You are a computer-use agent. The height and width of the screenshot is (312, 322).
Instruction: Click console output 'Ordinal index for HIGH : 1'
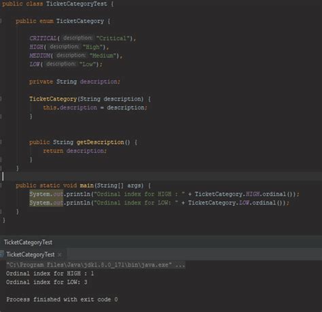pyautogui.click(x=50, y=273)
